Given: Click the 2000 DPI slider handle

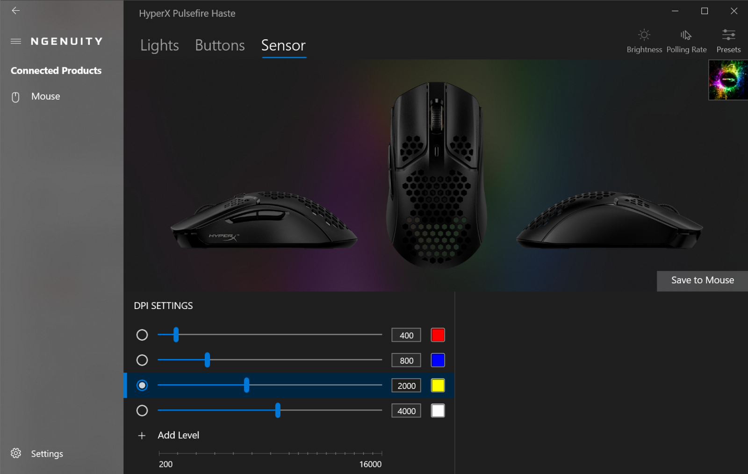Looking at the screenshot, I should 246,385.
